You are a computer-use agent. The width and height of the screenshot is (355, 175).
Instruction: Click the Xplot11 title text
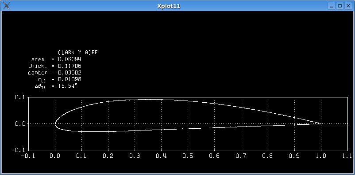(169, 6)
